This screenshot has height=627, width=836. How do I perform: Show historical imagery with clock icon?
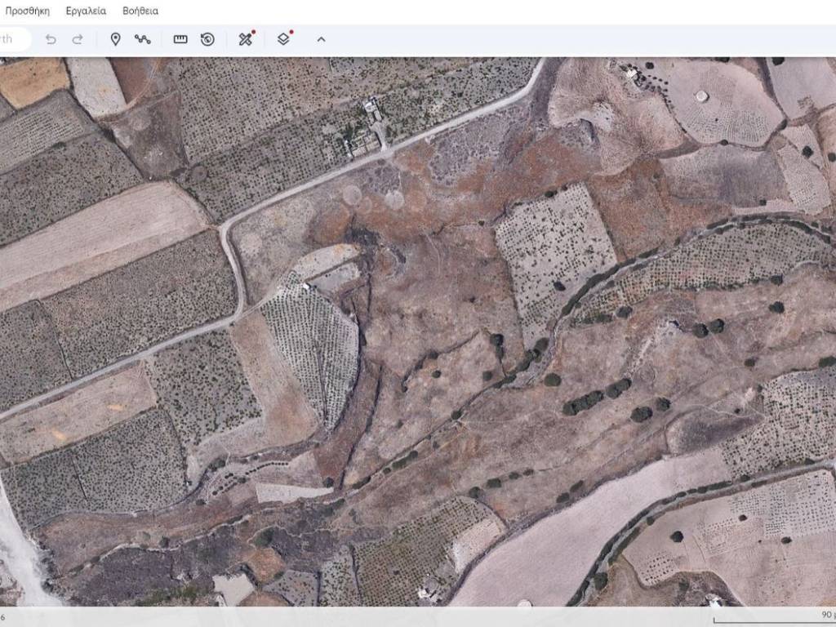[207, 39]
